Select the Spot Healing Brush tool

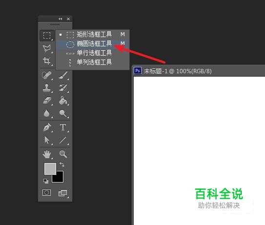pyautogui.click(x=47, y=75)
